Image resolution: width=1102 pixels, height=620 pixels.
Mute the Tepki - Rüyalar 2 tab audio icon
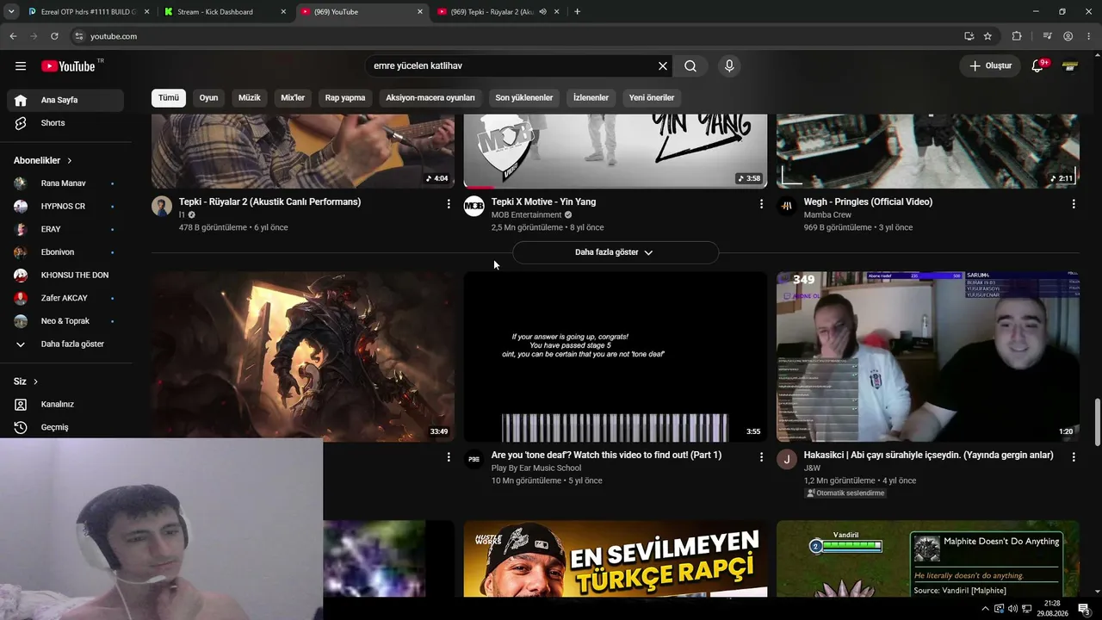coord(542,12)
